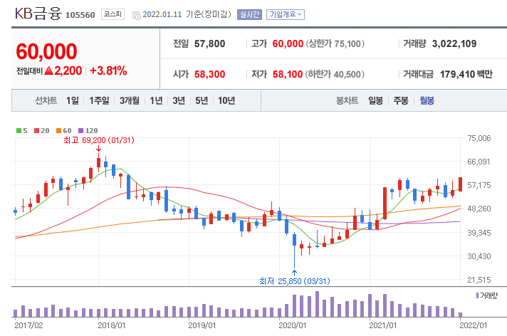Click the 2017/02 x-axis label

pyautogui.click(x=28, y=325)
